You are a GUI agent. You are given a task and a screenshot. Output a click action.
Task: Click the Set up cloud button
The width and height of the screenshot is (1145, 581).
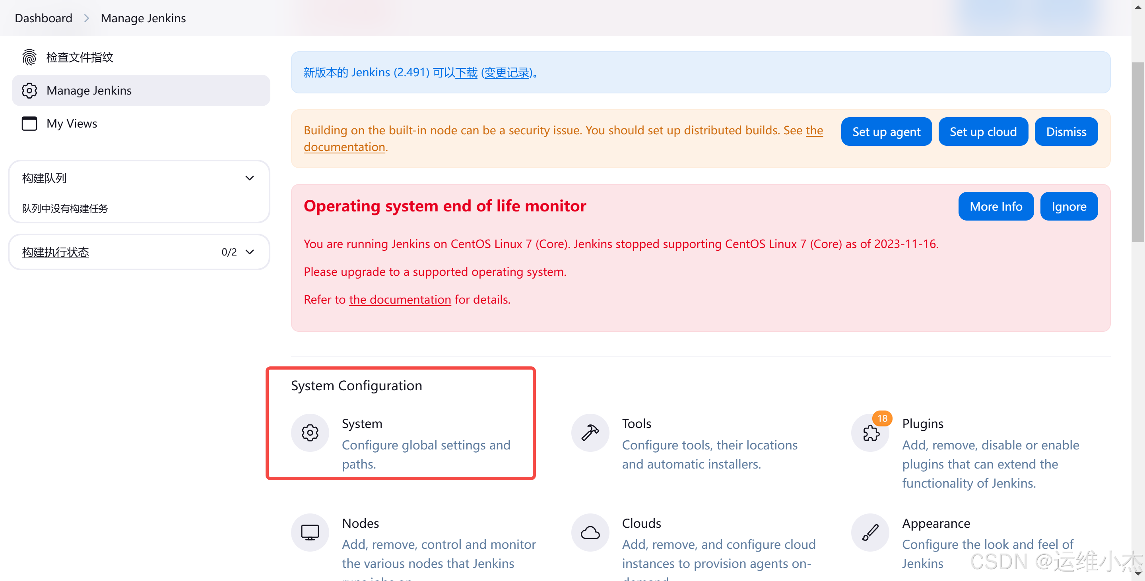983,132
